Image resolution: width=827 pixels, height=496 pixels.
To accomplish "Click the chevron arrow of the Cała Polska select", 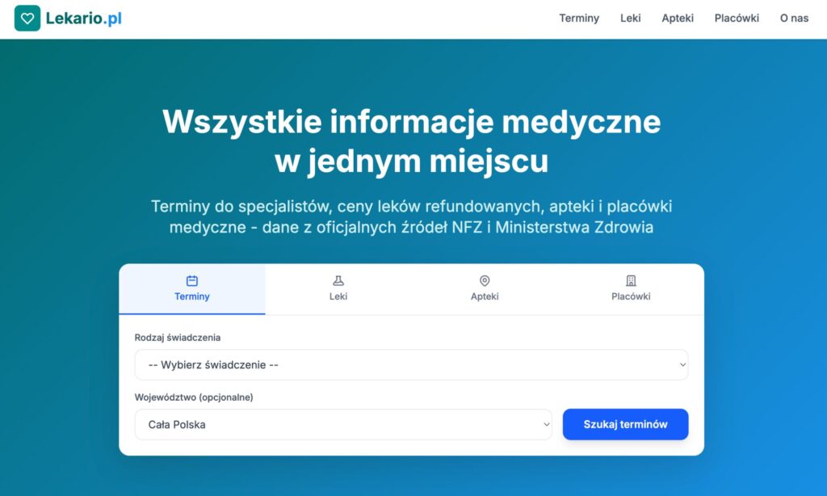I will [x=546, y=425].
